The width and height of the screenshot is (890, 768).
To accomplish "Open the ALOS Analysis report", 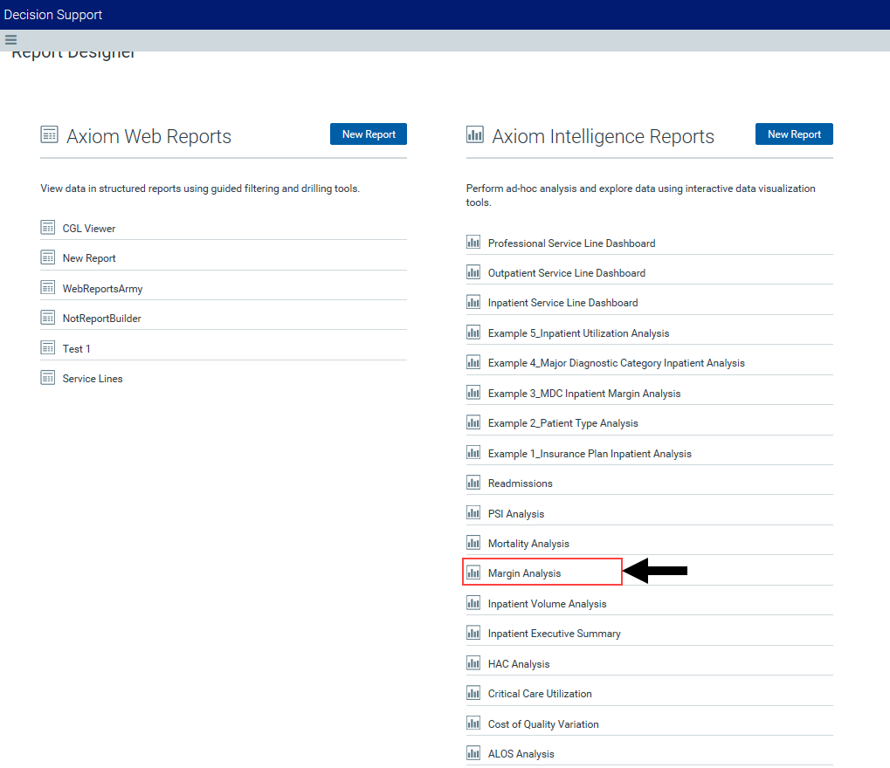I will 521,754.
